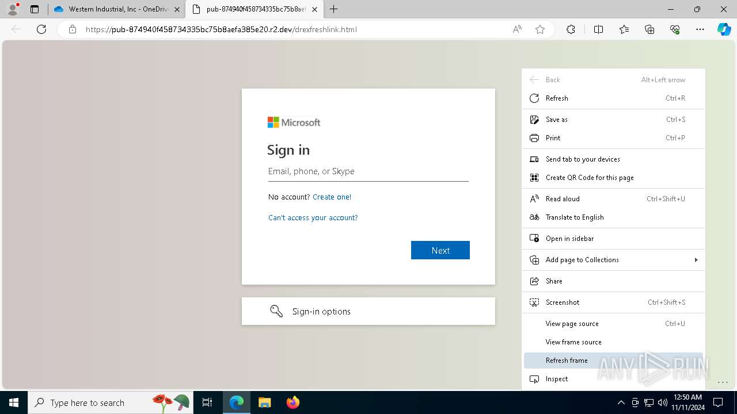The image size is (737, 414).
Task: Open the browser profile icon
Action: [x=13, y=9]
